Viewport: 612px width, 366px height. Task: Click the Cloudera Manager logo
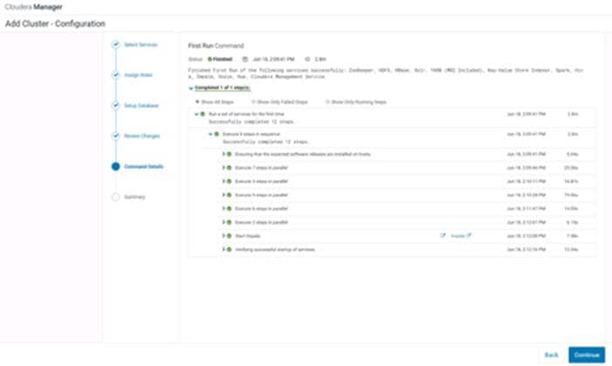click(x=34, y=7)
